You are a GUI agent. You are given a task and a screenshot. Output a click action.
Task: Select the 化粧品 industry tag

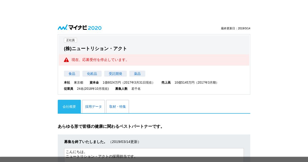(92, 74)
